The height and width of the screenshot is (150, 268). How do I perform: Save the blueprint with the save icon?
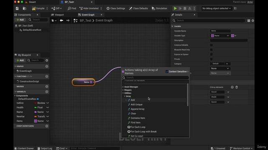pyautogui.click(x=17, y=8)
